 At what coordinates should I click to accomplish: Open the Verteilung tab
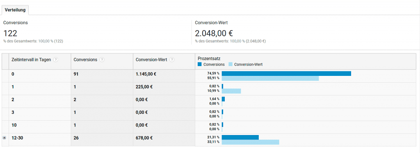tap(15, 10)
